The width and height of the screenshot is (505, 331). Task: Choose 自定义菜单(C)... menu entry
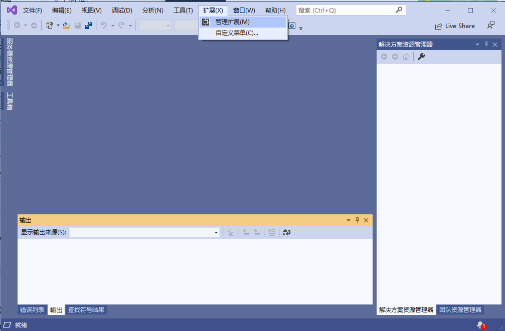coord(243,33)
